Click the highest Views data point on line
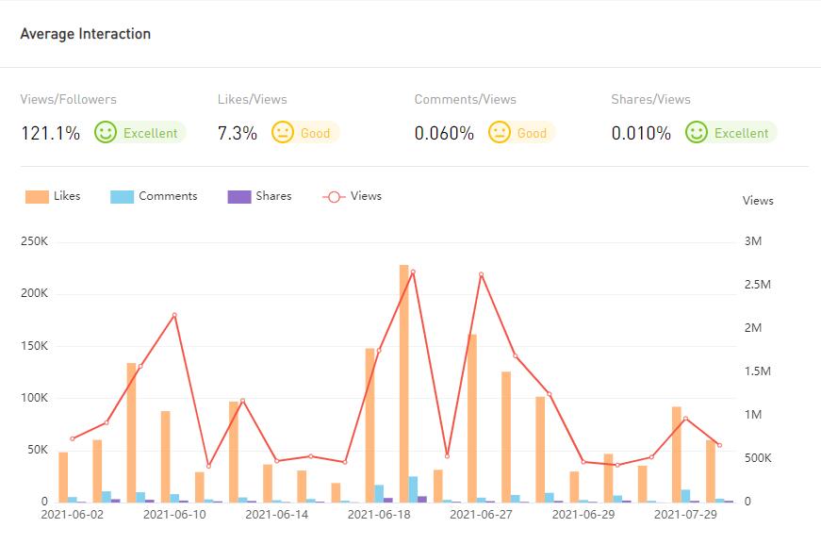 point(413,272)
